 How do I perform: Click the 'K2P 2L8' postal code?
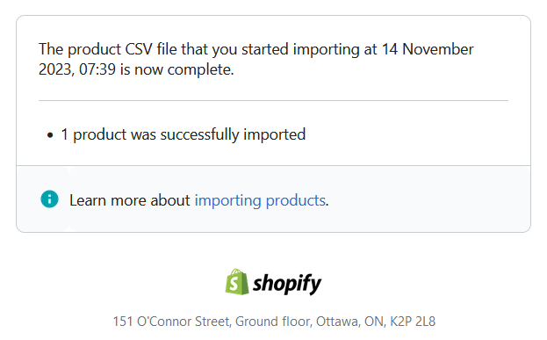pos(413,322)
